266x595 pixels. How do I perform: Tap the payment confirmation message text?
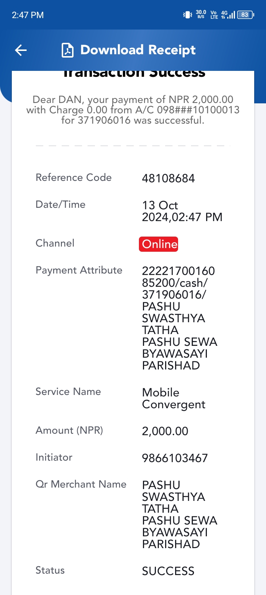tap(133, 110)
